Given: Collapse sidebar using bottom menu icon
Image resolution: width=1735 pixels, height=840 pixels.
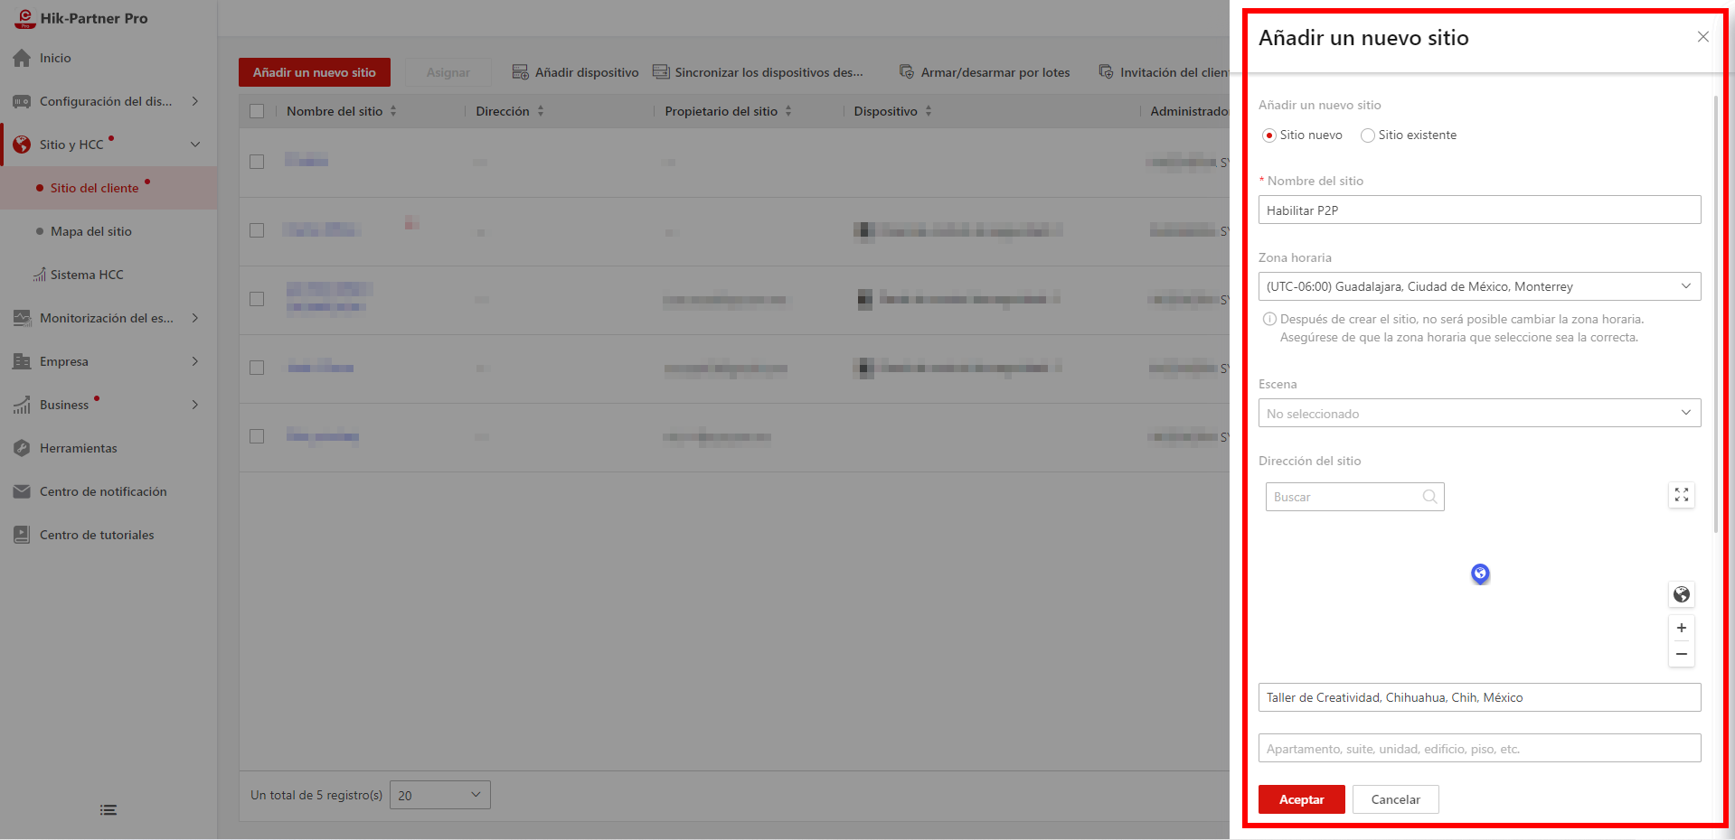Looking at the screenshot, I should pyautogui.click(x=108, y=810).
